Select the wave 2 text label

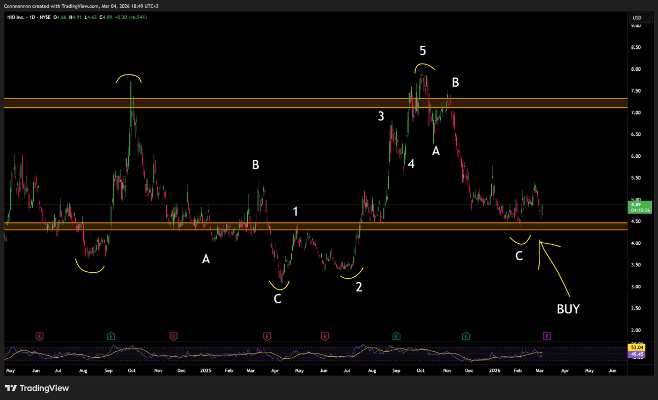point(359,286)
